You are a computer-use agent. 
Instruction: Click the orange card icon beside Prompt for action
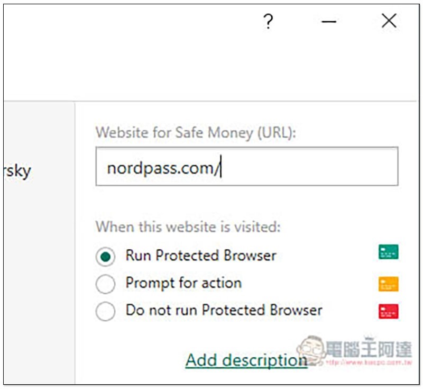coord(388,284)
